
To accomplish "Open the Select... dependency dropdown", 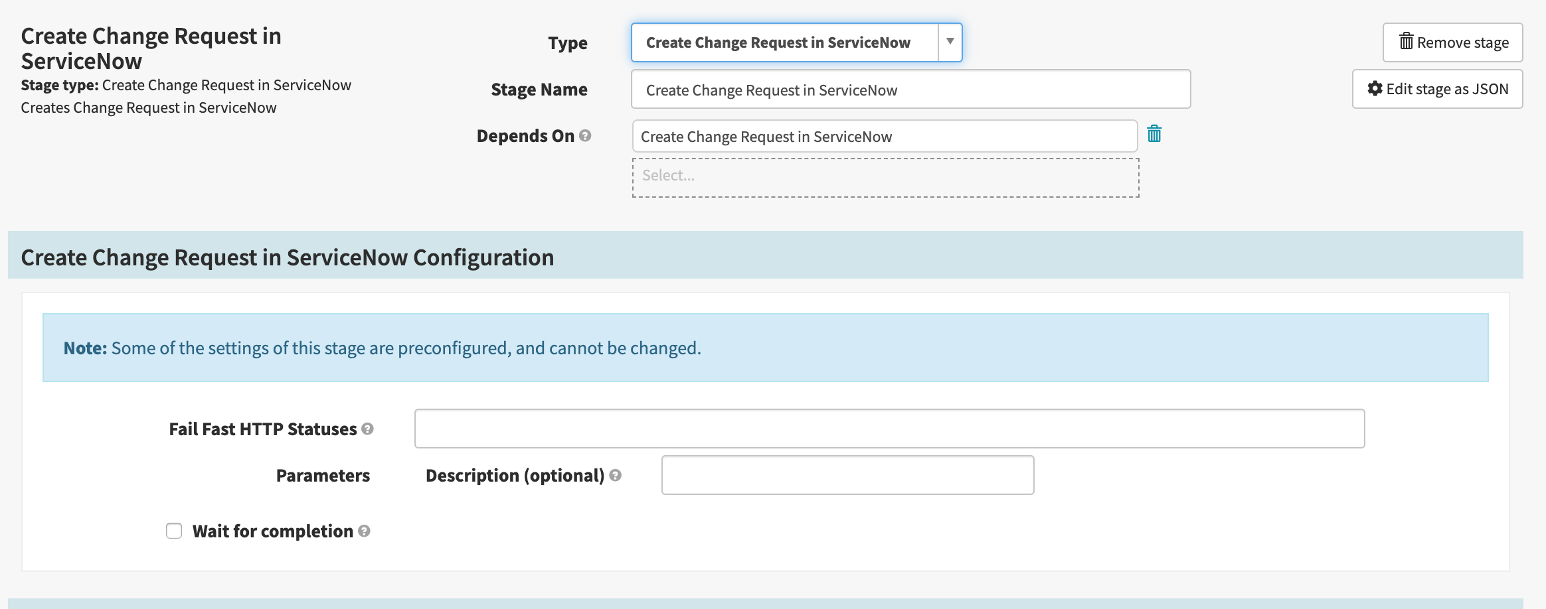I will [885, 177].
